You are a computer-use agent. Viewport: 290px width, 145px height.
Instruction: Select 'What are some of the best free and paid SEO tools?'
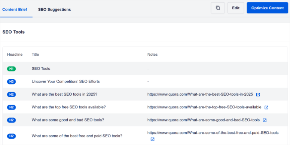[x=77, y=136]
